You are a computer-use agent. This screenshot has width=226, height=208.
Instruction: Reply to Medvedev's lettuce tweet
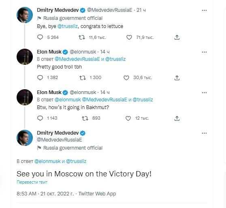click(x=40, y=37)
